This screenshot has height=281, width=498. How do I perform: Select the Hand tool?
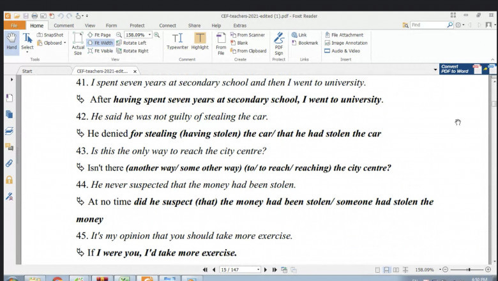coord(11,41)
